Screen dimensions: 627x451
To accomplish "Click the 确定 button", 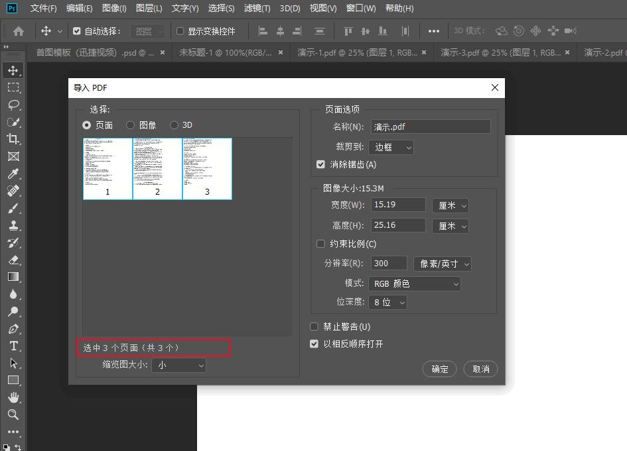I will [439, 369].
